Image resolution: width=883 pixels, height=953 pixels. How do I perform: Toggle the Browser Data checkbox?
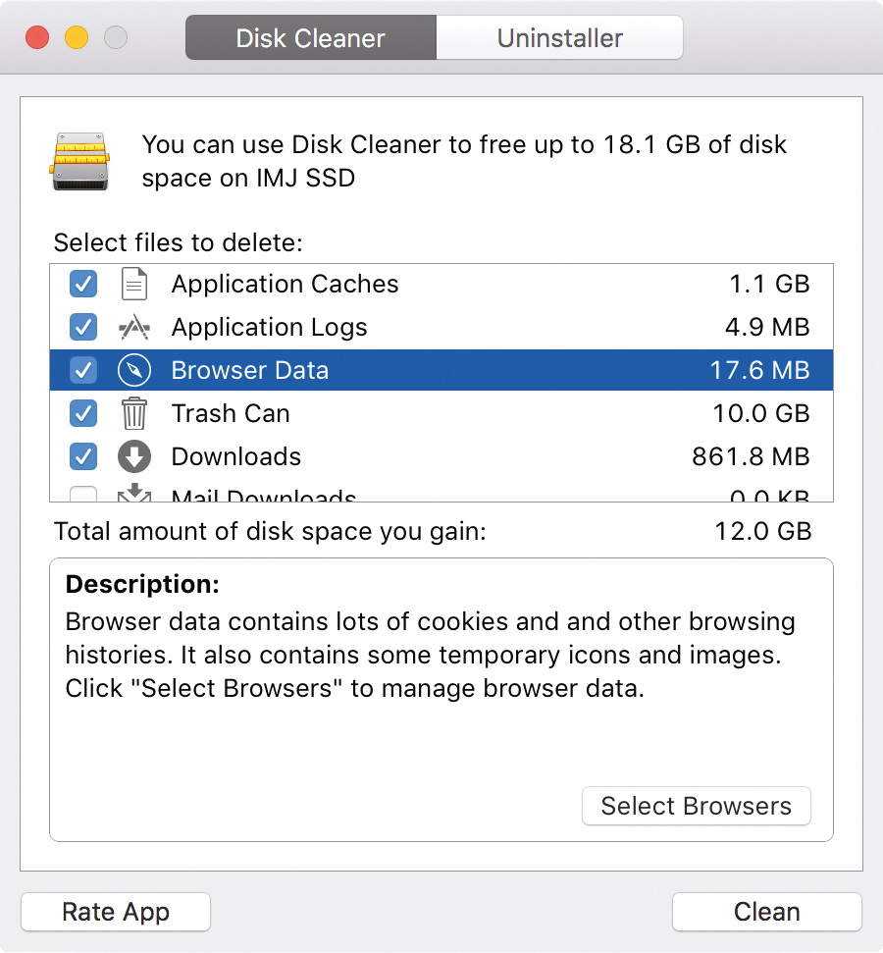[83, 371]
